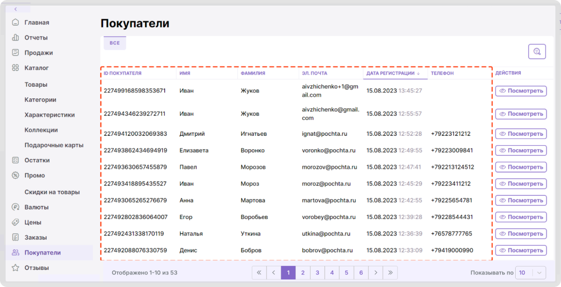Viewport: 561px width, 287px height.
Task: Click eye icon in Дмитрий Игнатьев row
Action: pos(503,134)
